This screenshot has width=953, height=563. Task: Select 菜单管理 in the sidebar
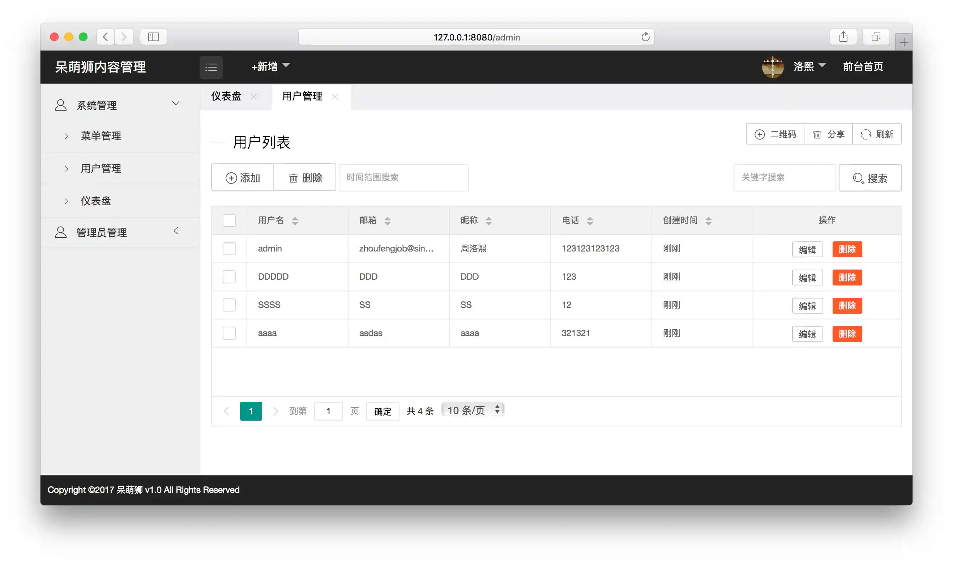[101, 136]
